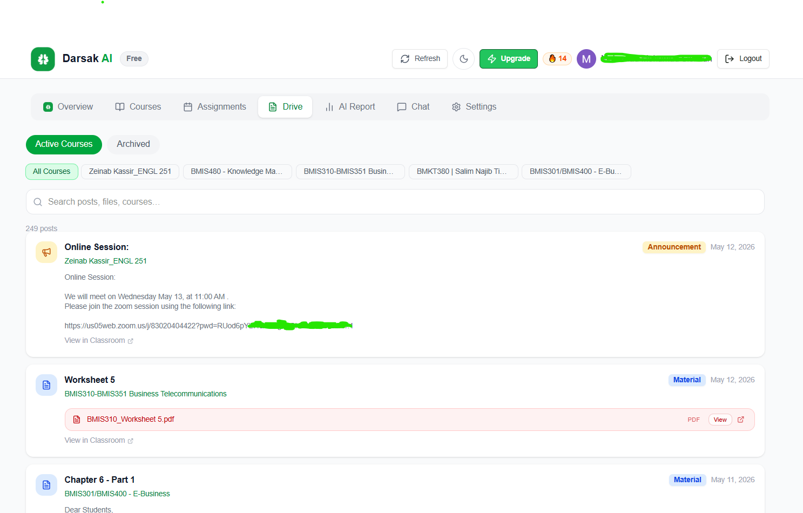
Task: Select the Active Courses filter
Action: tap(64, 144)
